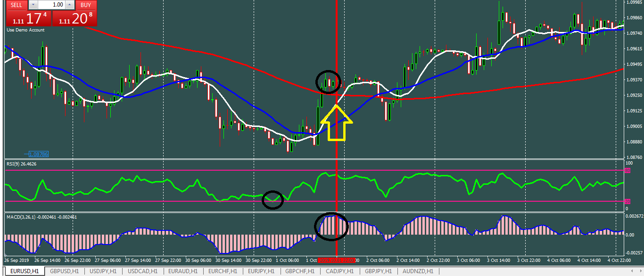Click the SELL button
Image resolution: width=644 pixels, height=276 pixels.
click(x=16, y=5)
